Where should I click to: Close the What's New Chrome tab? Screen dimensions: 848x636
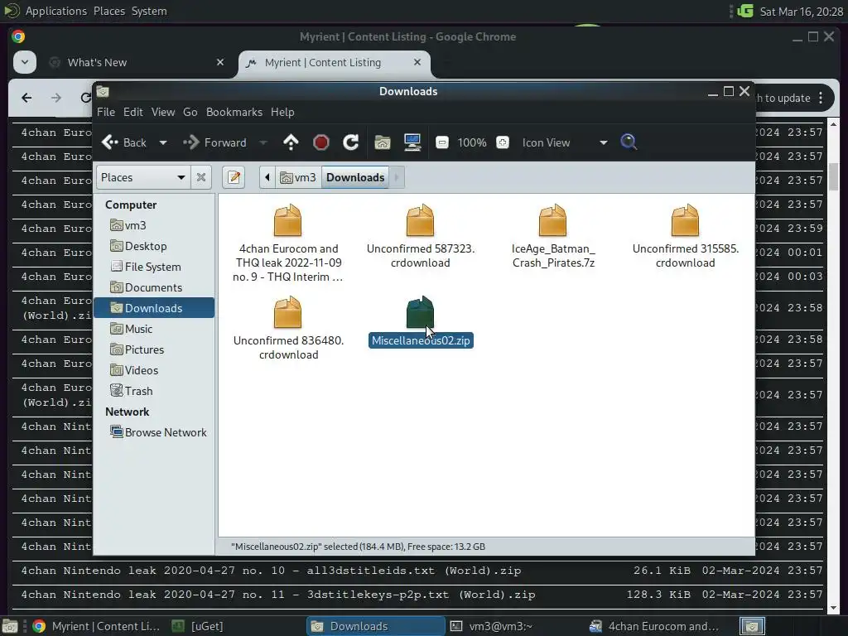tap(220, 62)
